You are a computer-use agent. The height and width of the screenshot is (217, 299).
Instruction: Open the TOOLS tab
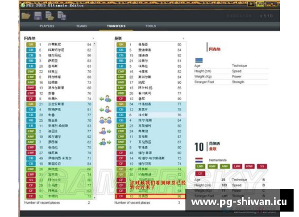pyautogui.click(x=151, y=26)
